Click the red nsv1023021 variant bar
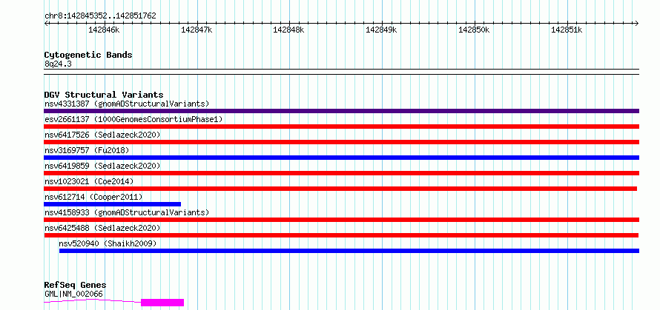Screen dimensions: 660x310 (340, 189)
